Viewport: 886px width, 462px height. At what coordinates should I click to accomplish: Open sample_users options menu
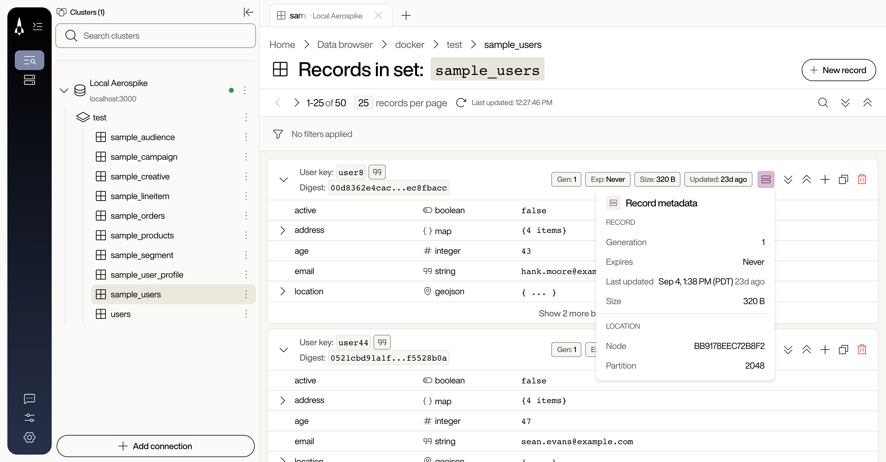coord(246,294)
